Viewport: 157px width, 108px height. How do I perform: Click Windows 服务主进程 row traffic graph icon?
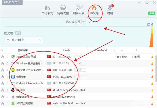(152, 63)
